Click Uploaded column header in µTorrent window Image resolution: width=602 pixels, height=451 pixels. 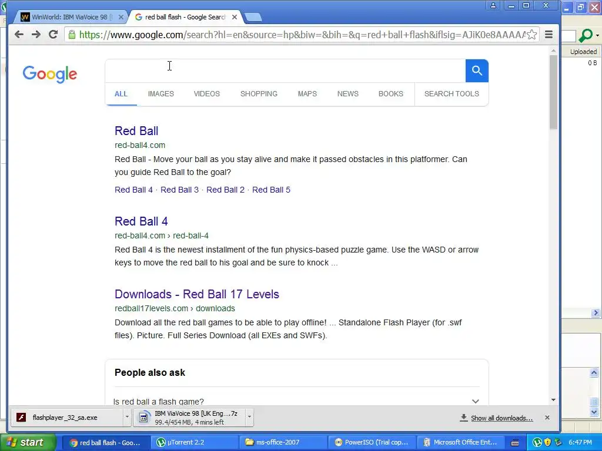point(583,52)
